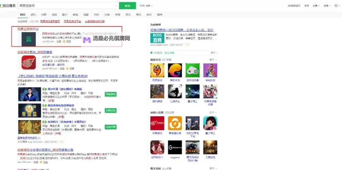This screenshot has width=342, height=170.
Task: Select the 网页 search tab
Action: coord(23,15)
